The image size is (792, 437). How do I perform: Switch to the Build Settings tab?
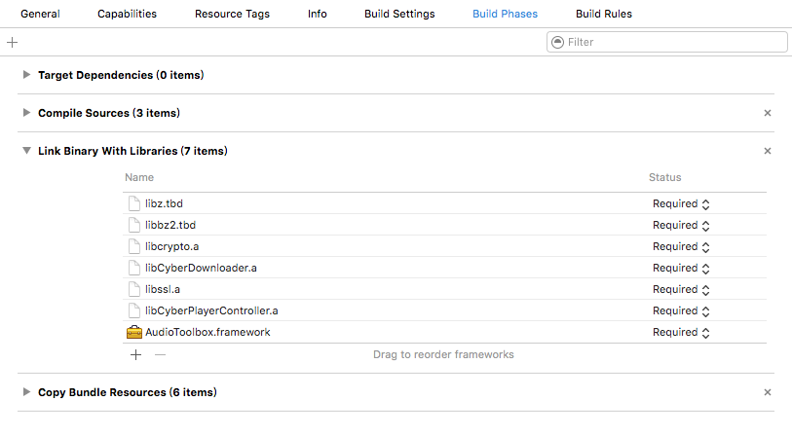point(399,14)
